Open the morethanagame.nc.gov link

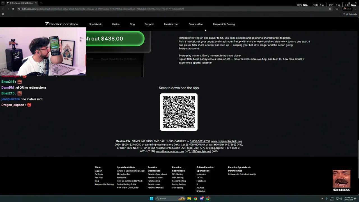point(170,151)
